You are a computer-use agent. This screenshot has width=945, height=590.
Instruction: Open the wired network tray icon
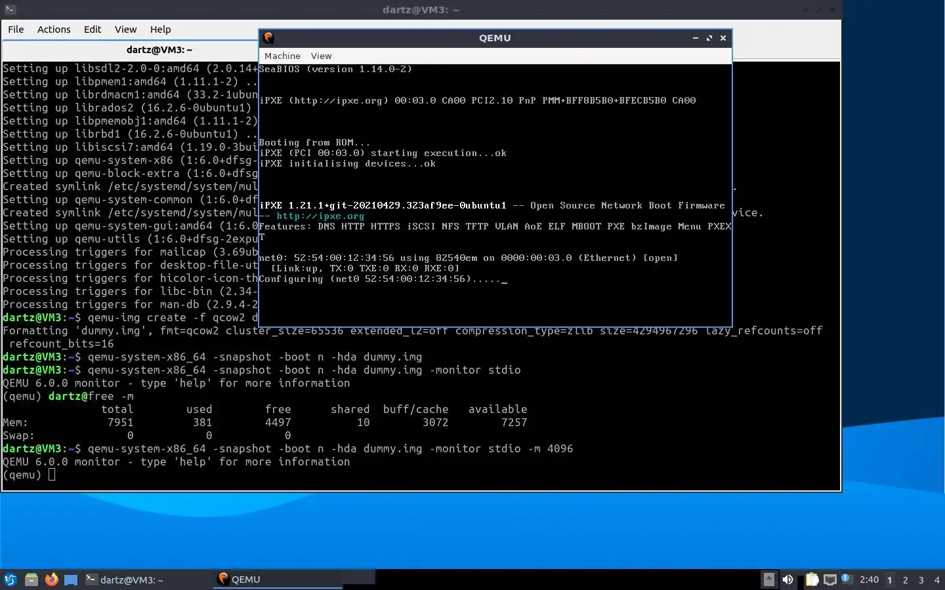[x=830, y=580]
